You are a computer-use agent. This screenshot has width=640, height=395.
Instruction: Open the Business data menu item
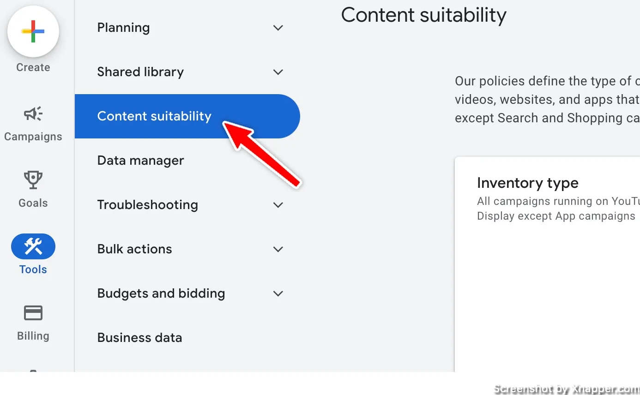(x=187, y=338)
